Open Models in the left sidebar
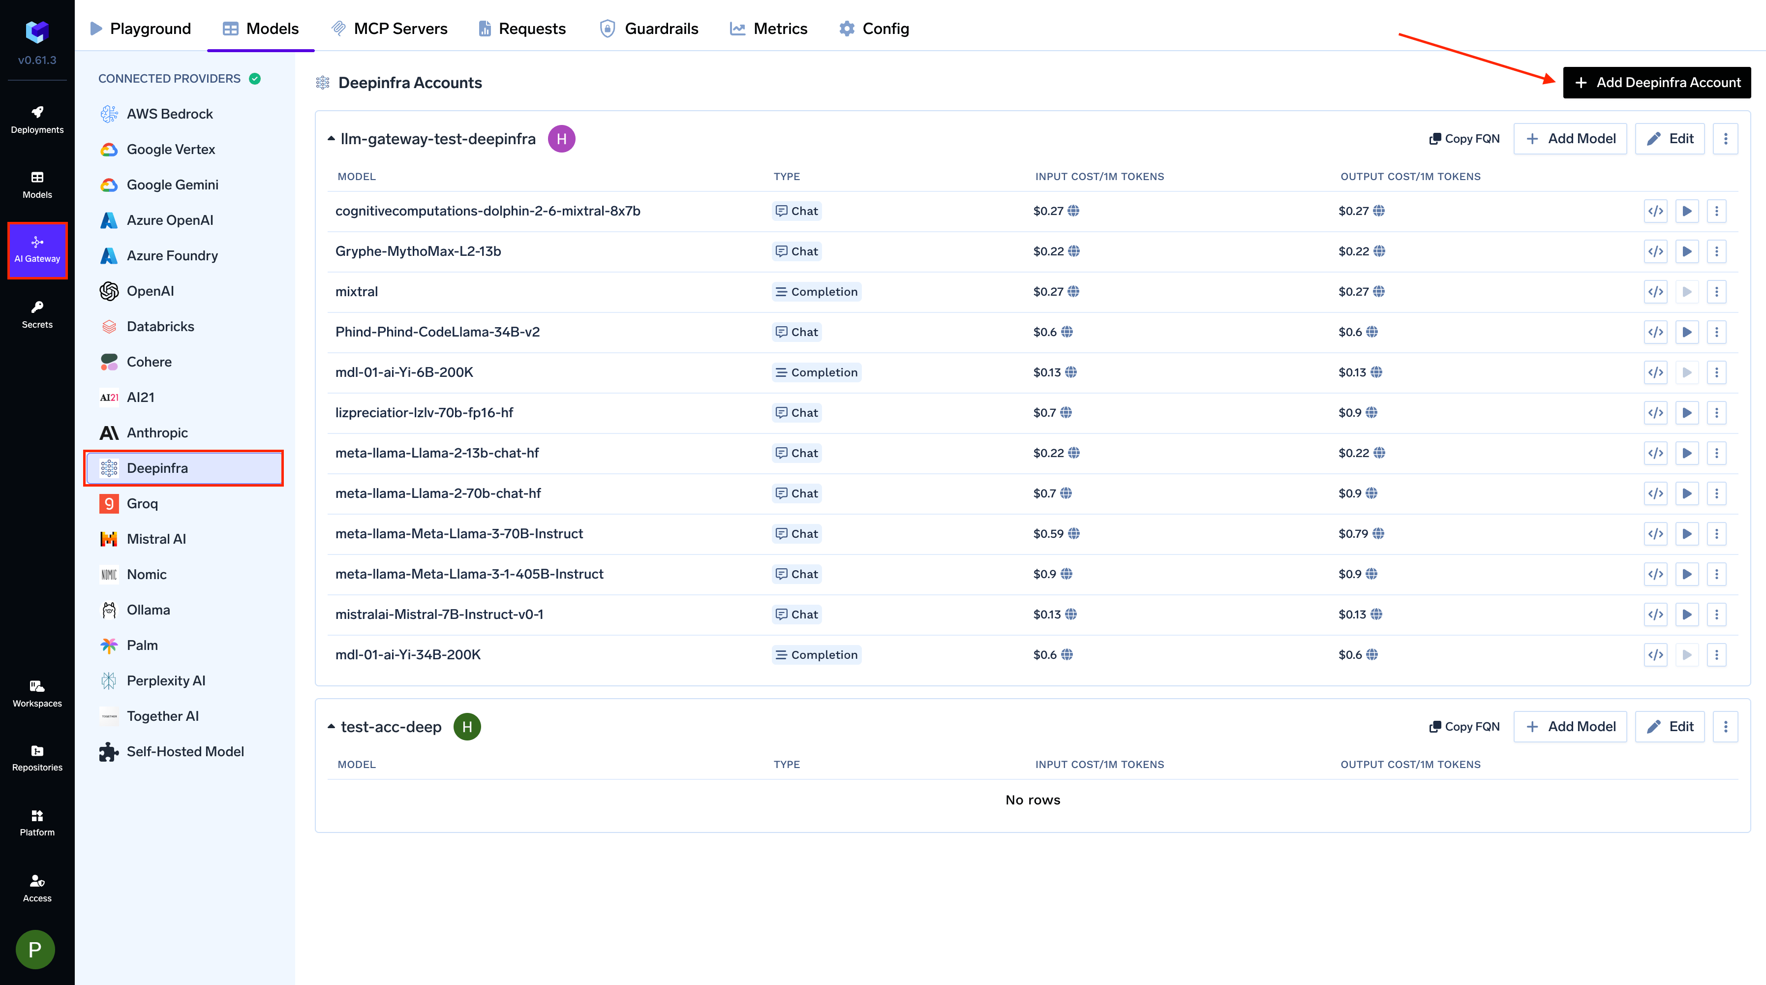Image resolution: width=1766 pixels, height=985 pixels. coord(37,185)
